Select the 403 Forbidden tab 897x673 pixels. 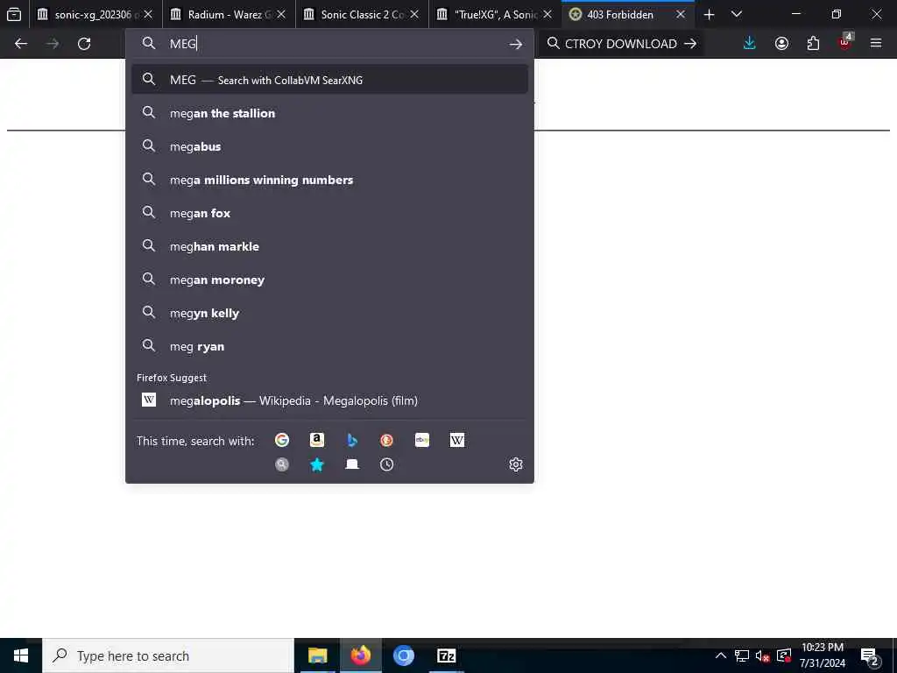click(x=628, y=15)
